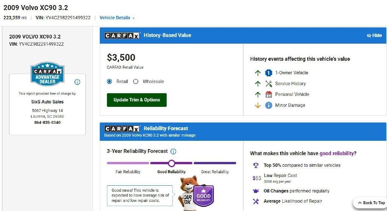Click the reliability forecast slider handle
Screen dimensions: 387x211
click(172, 163)
